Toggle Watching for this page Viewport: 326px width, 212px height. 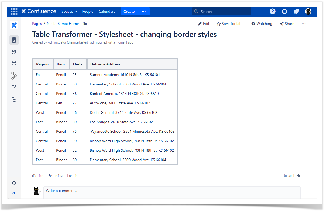click(x=262, y=24)
